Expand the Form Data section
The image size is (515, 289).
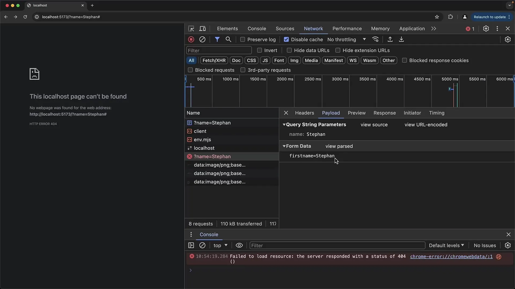coord(284,146)
